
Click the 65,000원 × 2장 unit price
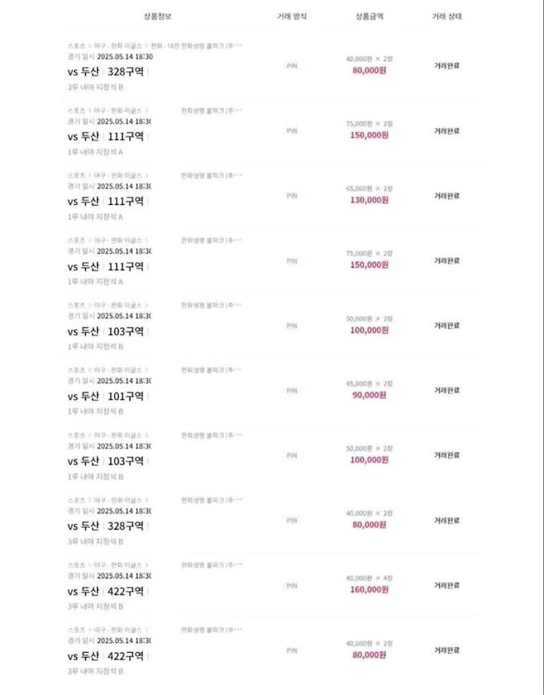tap(369, 188)
